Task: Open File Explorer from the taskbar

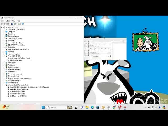Action: point(87,107)
